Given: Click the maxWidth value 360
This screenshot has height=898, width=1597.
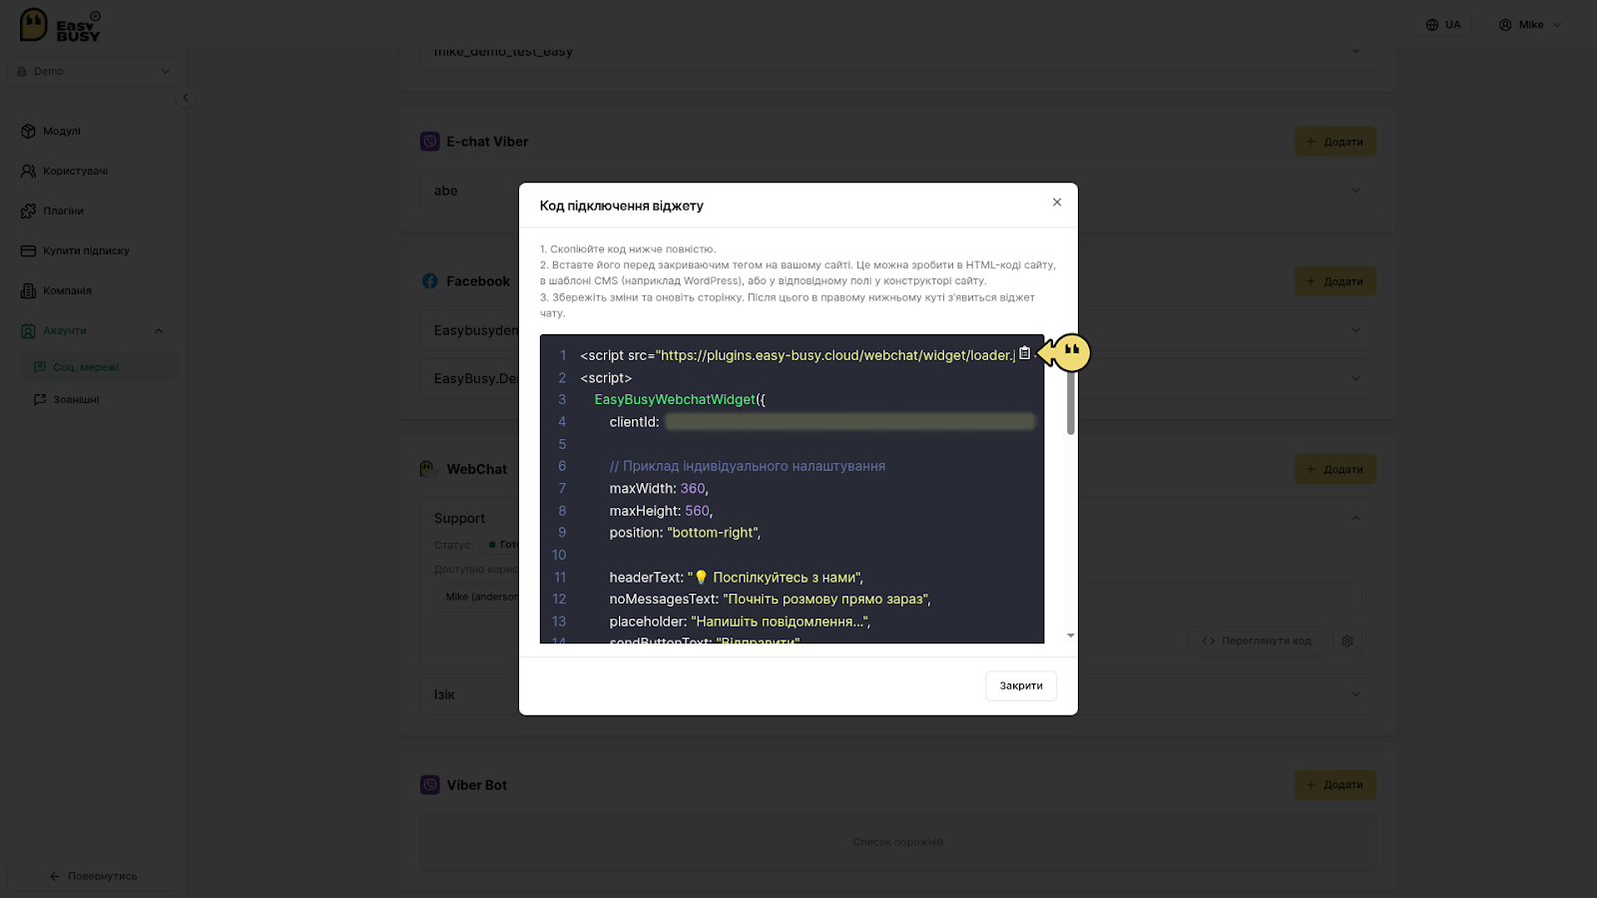Looking at the screenshot, I should [693, 489].
